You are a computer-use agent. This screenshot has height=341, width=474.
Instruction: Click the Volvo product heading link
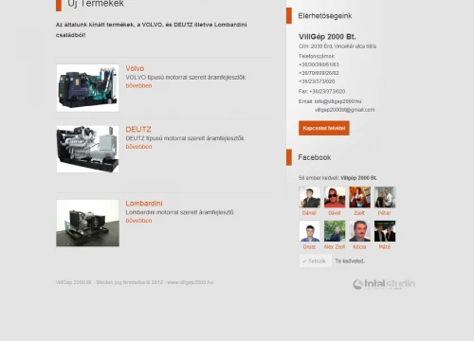pos(135,68)
